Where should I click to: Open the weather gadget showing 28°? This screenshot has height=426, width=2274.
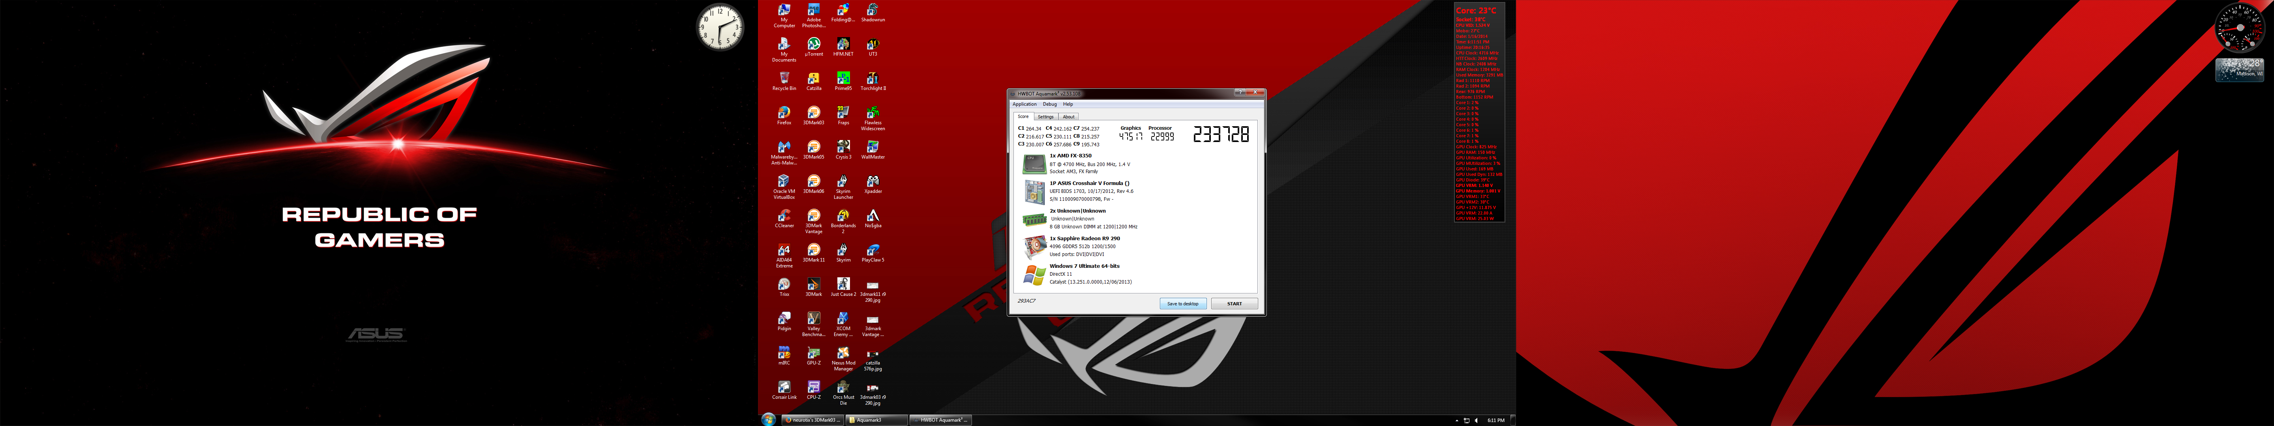pyautogui.click(x=2239, y=70)
